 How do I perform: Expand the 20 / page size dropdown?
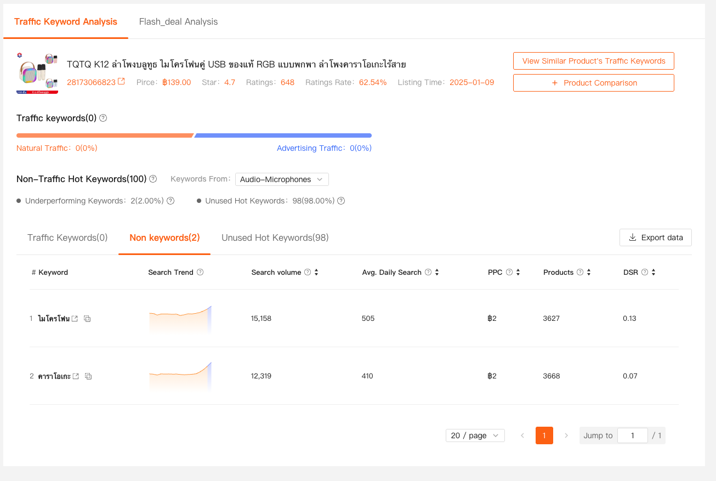pos(475,435)
